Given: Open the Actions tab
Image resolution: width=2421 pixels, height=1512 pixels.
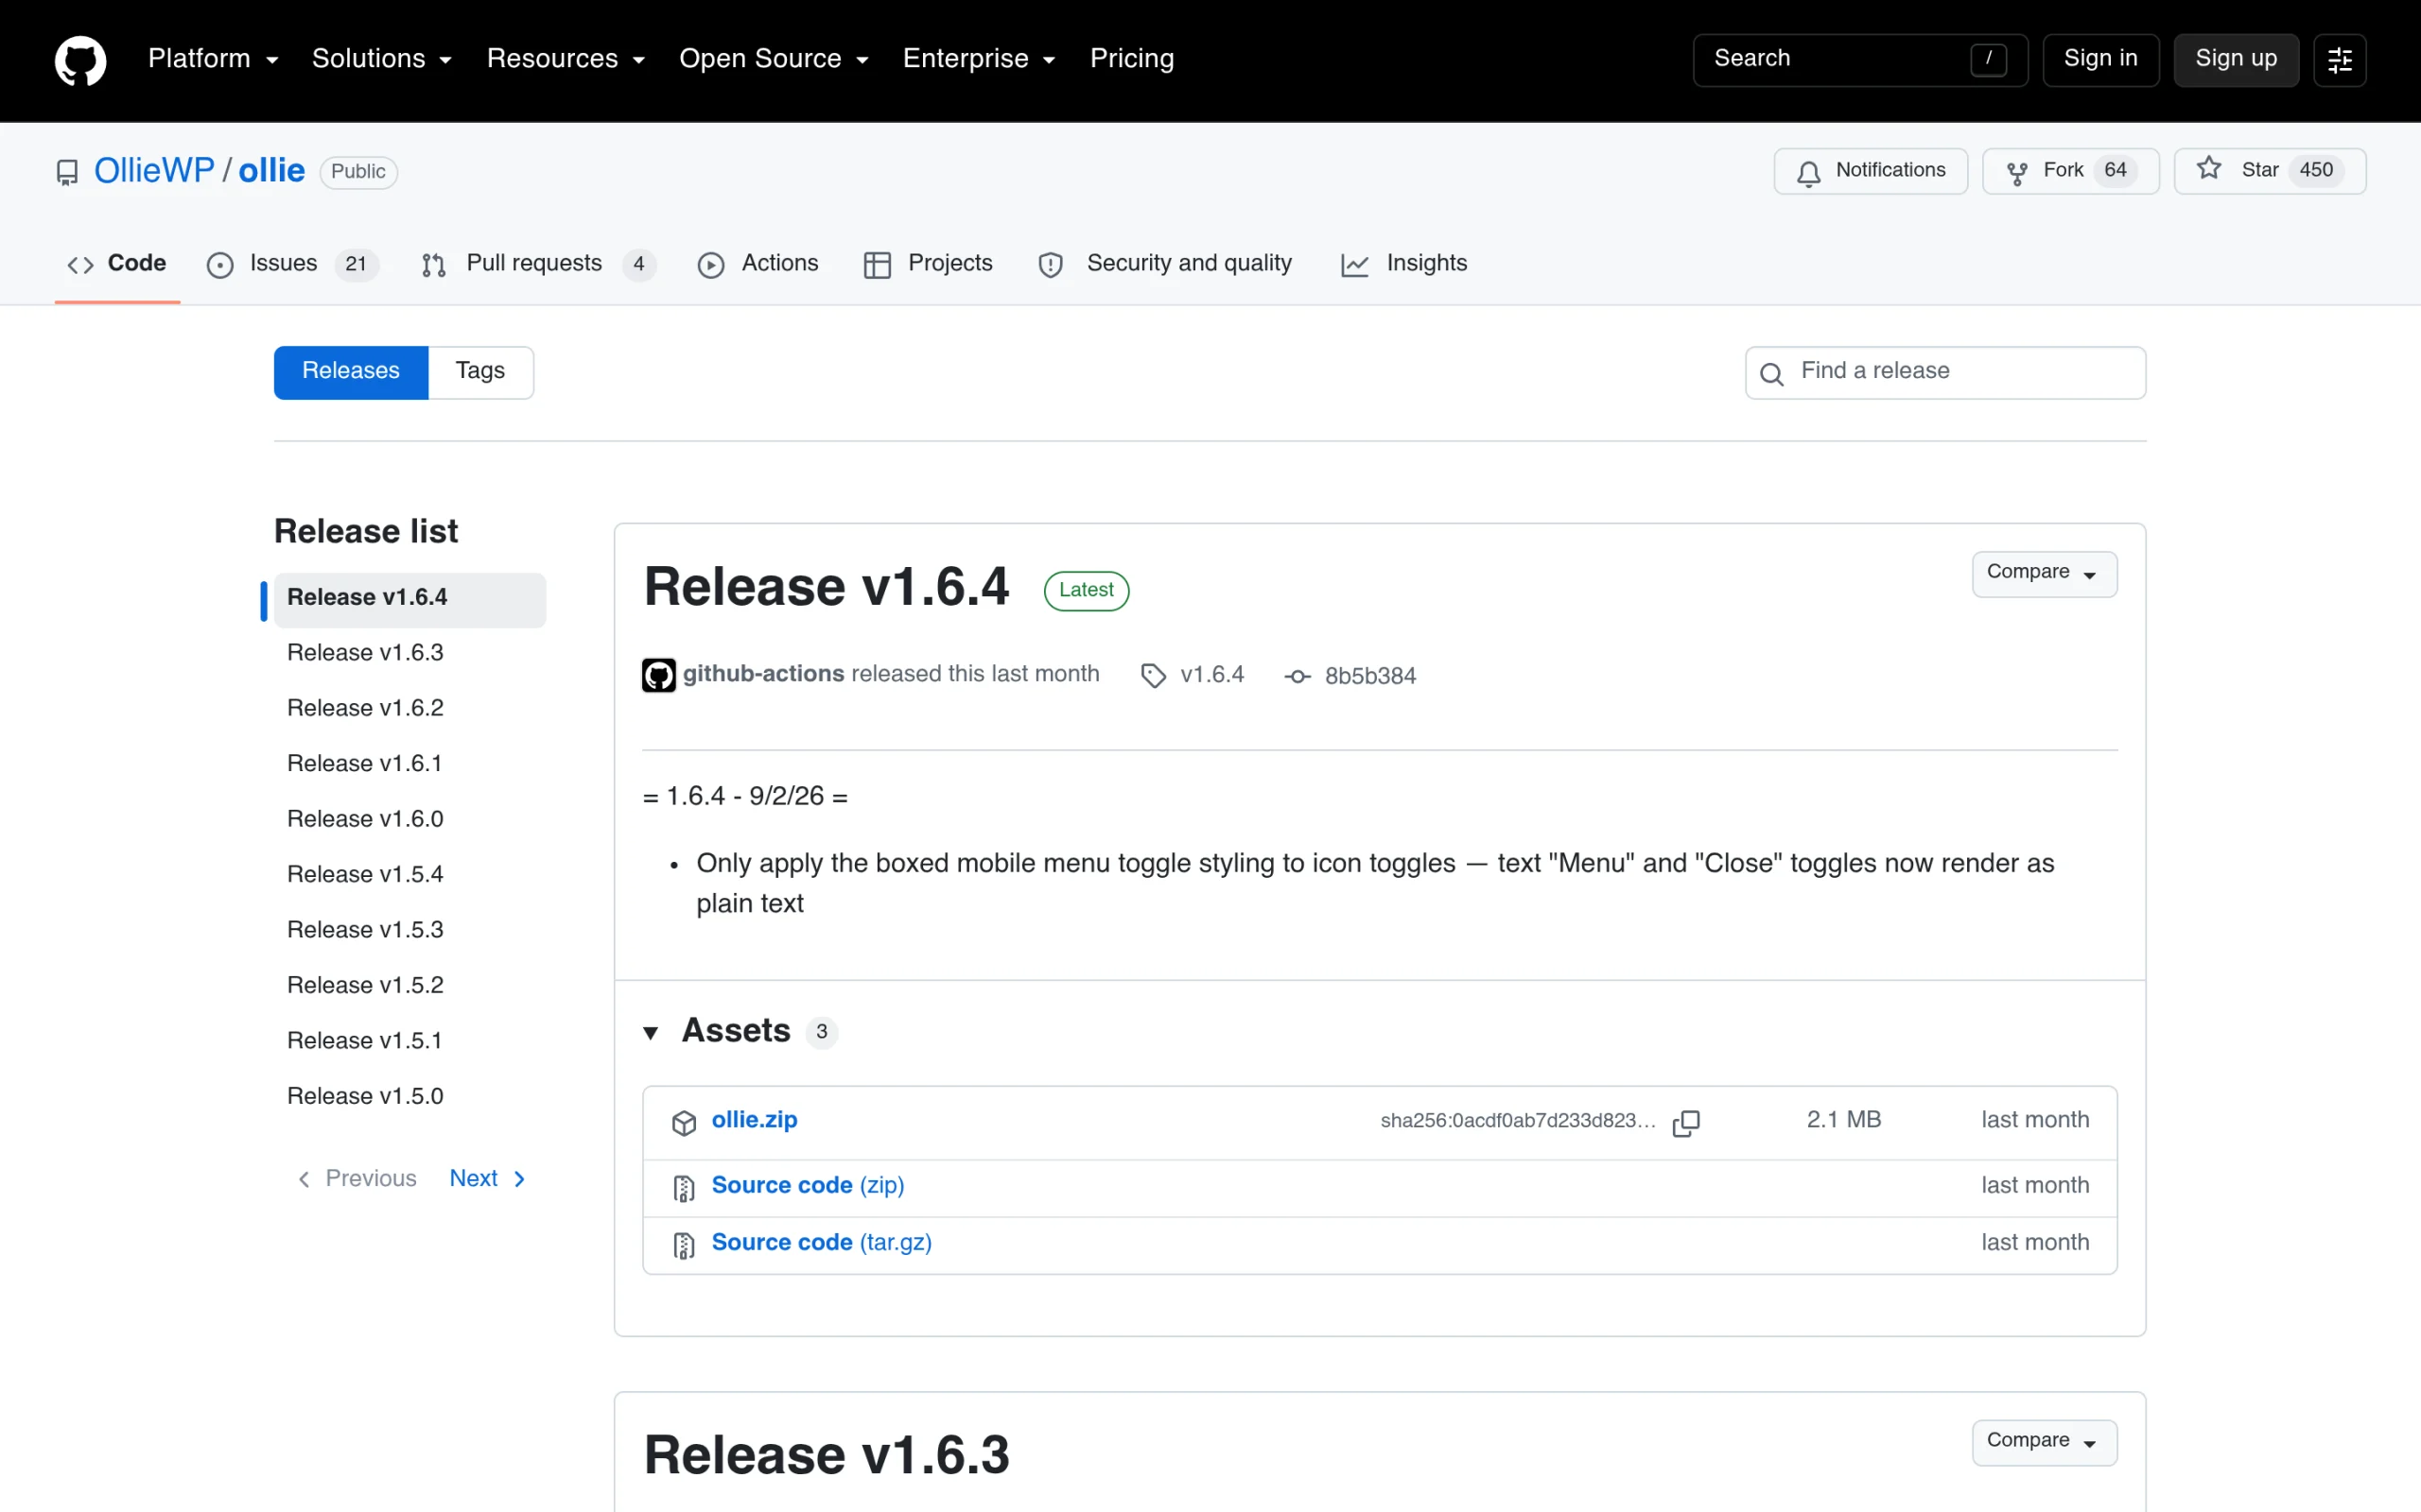Looking at the screenshot, I should click(x=758, y=263).
